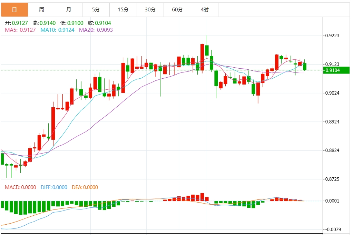This screenshot has height=235, width=353.
Task: Switch to the 月 monthly tab
Action: point(69,10)
